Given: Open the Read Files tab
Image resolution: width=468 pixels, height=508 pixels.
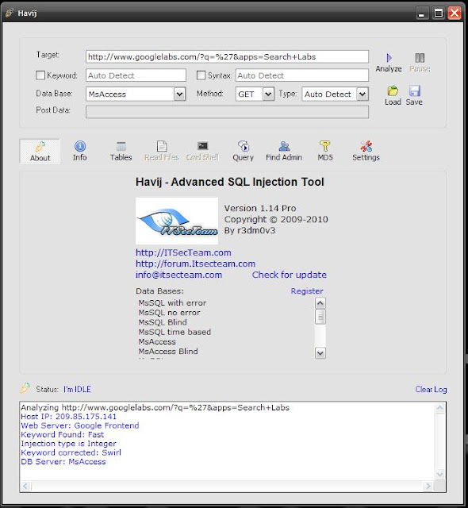Looking at the screenshot, I should tap(162, 152).
